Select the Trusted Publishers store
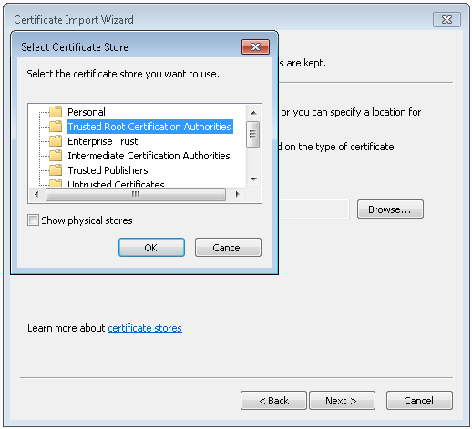472x429 pixels. 108,170
